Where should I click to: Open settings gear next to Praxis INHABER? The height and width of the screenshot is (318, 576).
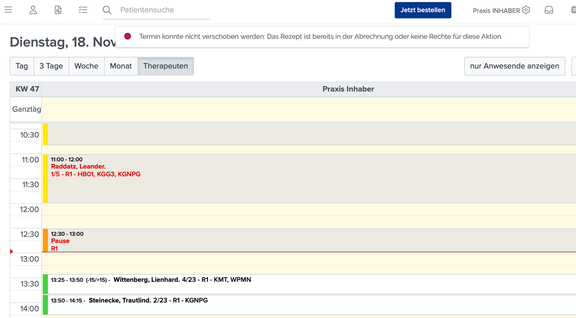(526, 10)
